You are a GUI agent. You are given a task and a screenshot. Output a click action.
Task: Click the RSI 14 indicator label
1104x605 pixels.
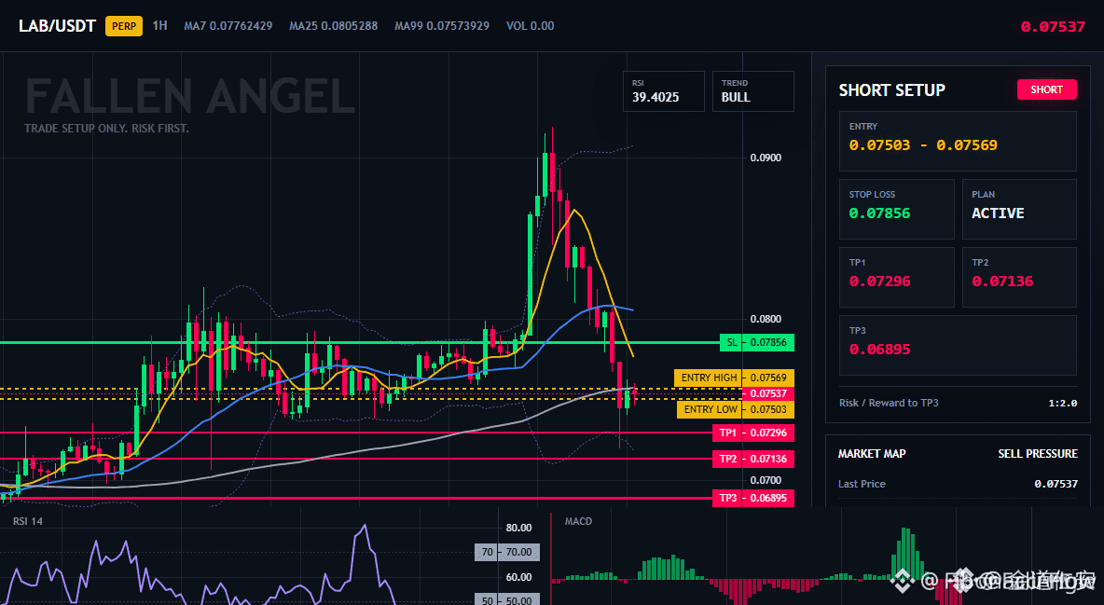(28, 521)
